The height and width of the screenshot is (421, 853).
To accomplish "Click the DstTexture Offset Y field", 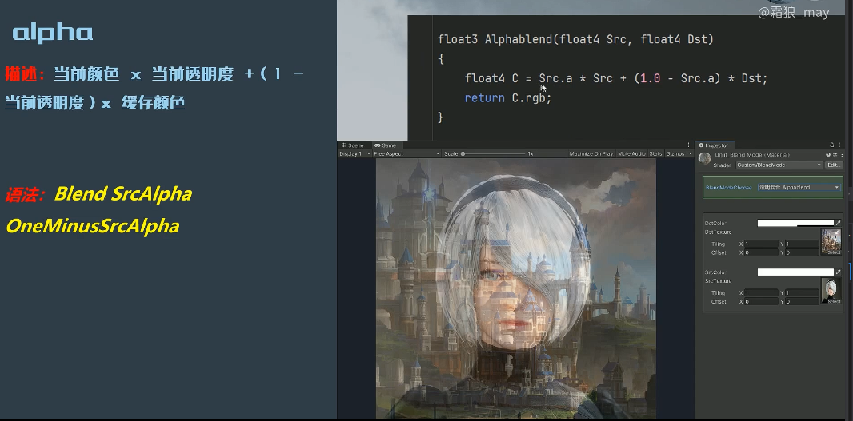I will coord(802,252).
